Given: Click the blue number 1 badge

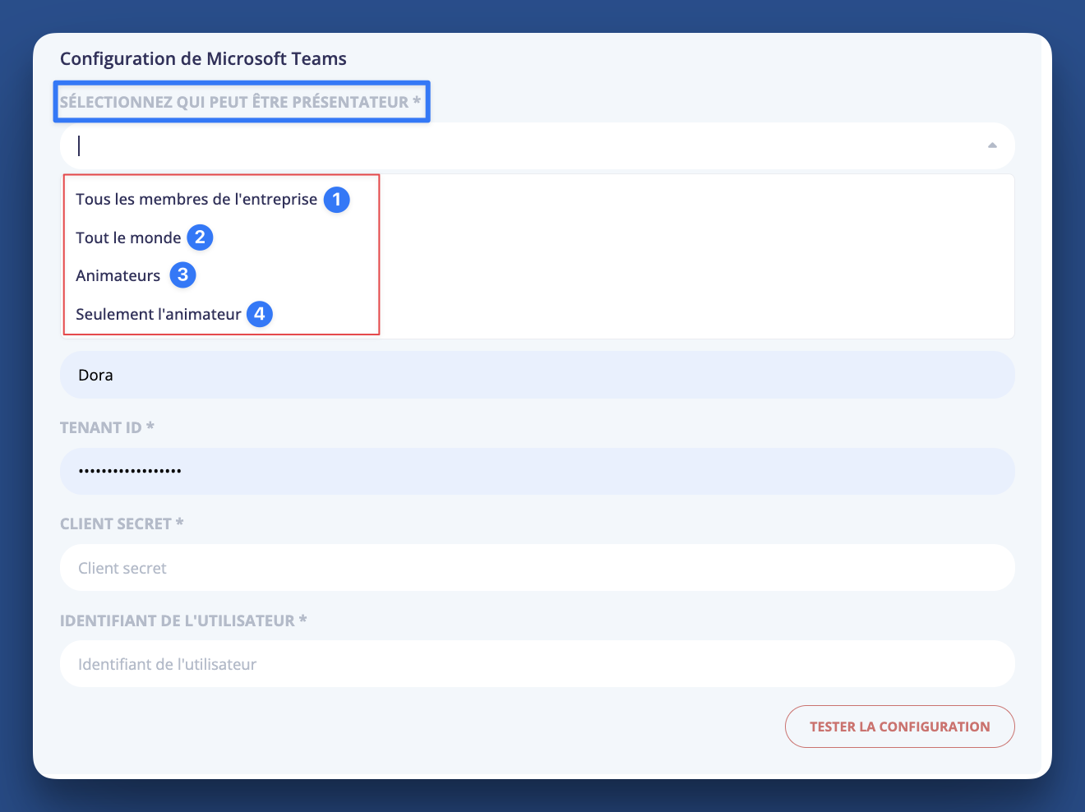Looking at the screenshot, I should [336, 200].
